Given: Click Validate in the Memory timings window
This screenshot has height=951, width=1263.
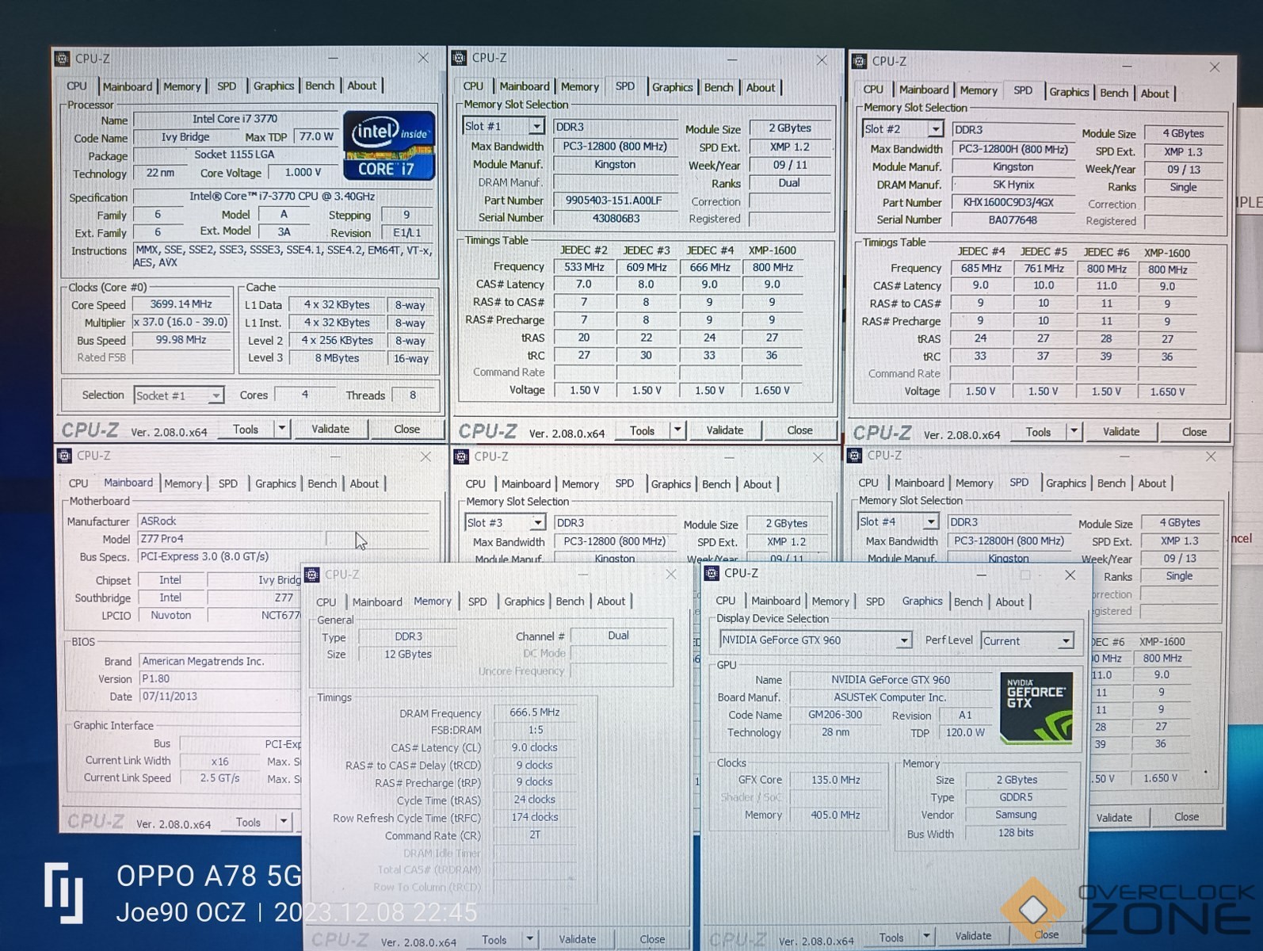Looking at the screenshot, I should 578,939.
